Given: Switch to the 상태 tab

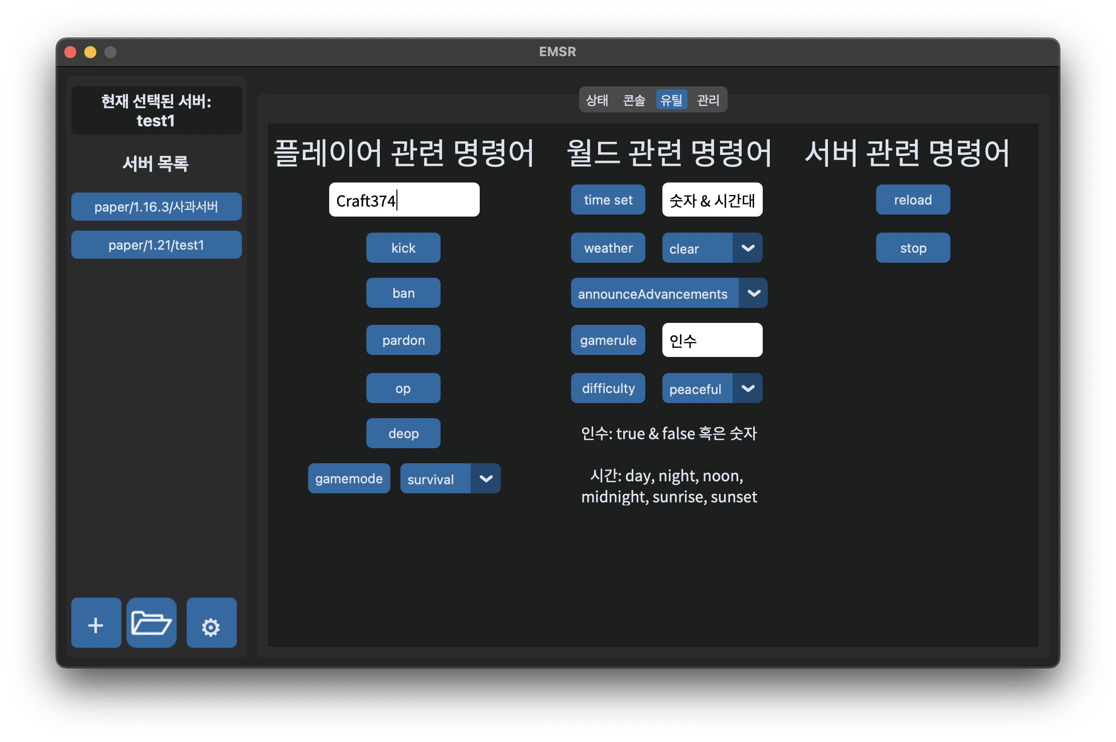Looking at the screenshot, I should (x=597, y=100).
